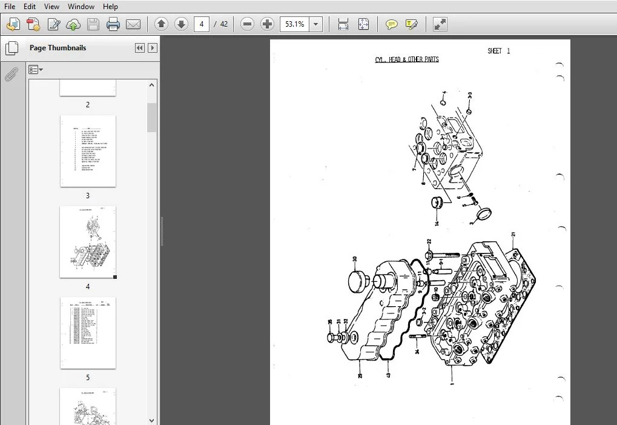
Task: Click the cloud upload icon
Action: point(73,24)
